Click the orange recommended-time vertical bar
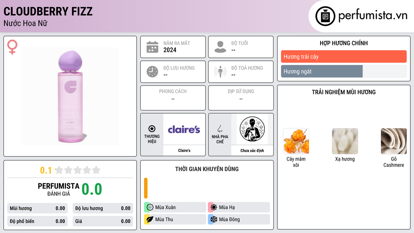The width and height of the screenshot is (414, 233). pyautogui.click(x=146, y=188)
